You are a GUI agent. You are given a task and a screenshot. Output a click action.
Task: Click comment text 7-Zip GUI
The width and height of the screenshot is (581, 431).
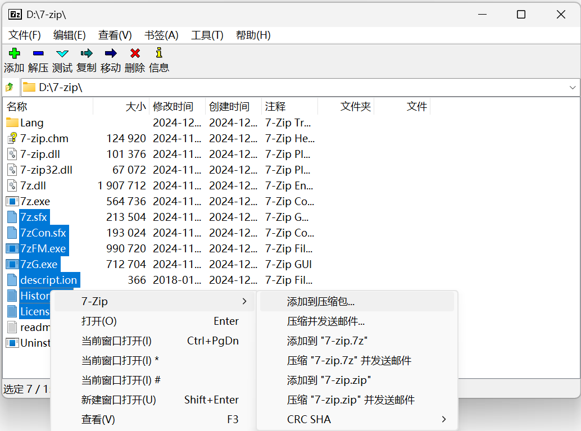(288, 264)
